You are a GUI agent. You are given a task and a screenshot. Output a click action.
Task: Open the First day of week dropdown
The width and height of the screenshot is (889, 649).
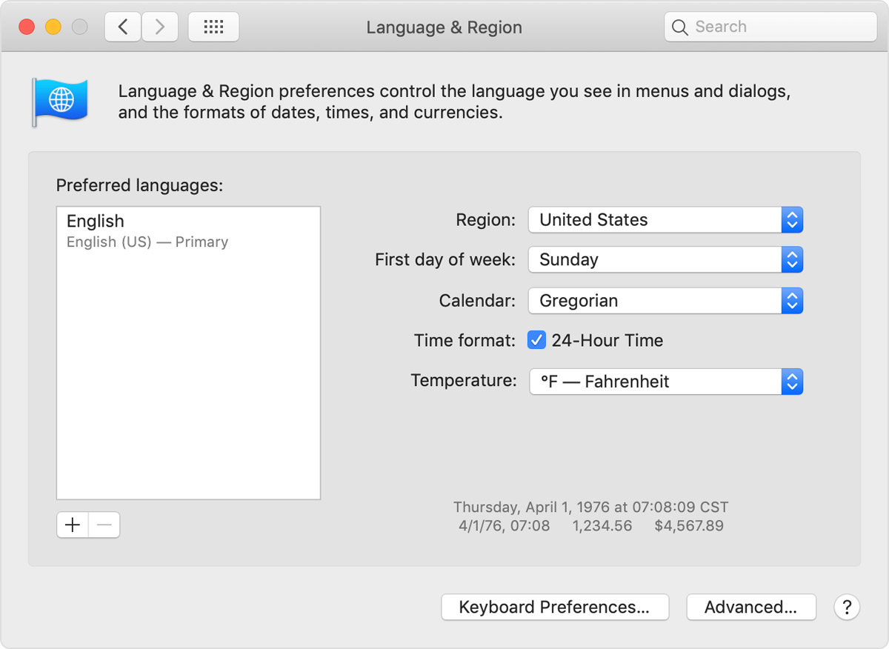(x=665, y=260)
